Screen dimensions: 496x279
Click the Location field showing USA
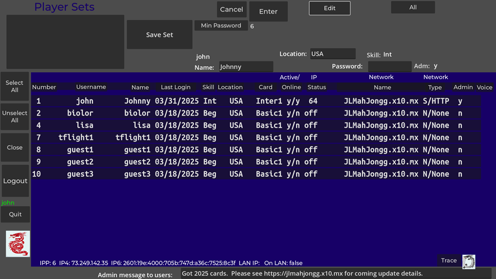332,54
